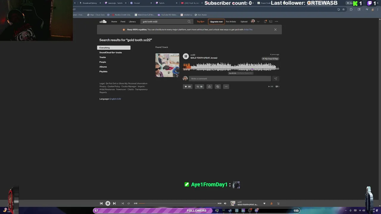Click the volume speaker icon

tap(225, 203)
